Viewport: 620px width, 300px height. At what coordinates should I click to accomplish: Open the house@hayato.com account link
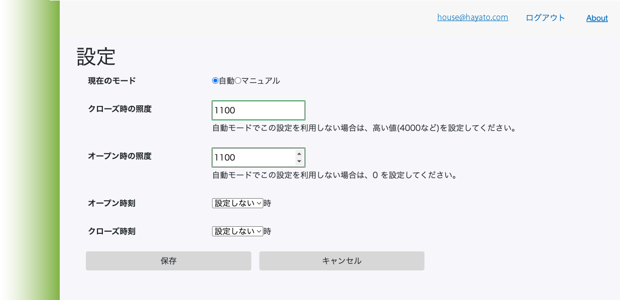point(472,18)
